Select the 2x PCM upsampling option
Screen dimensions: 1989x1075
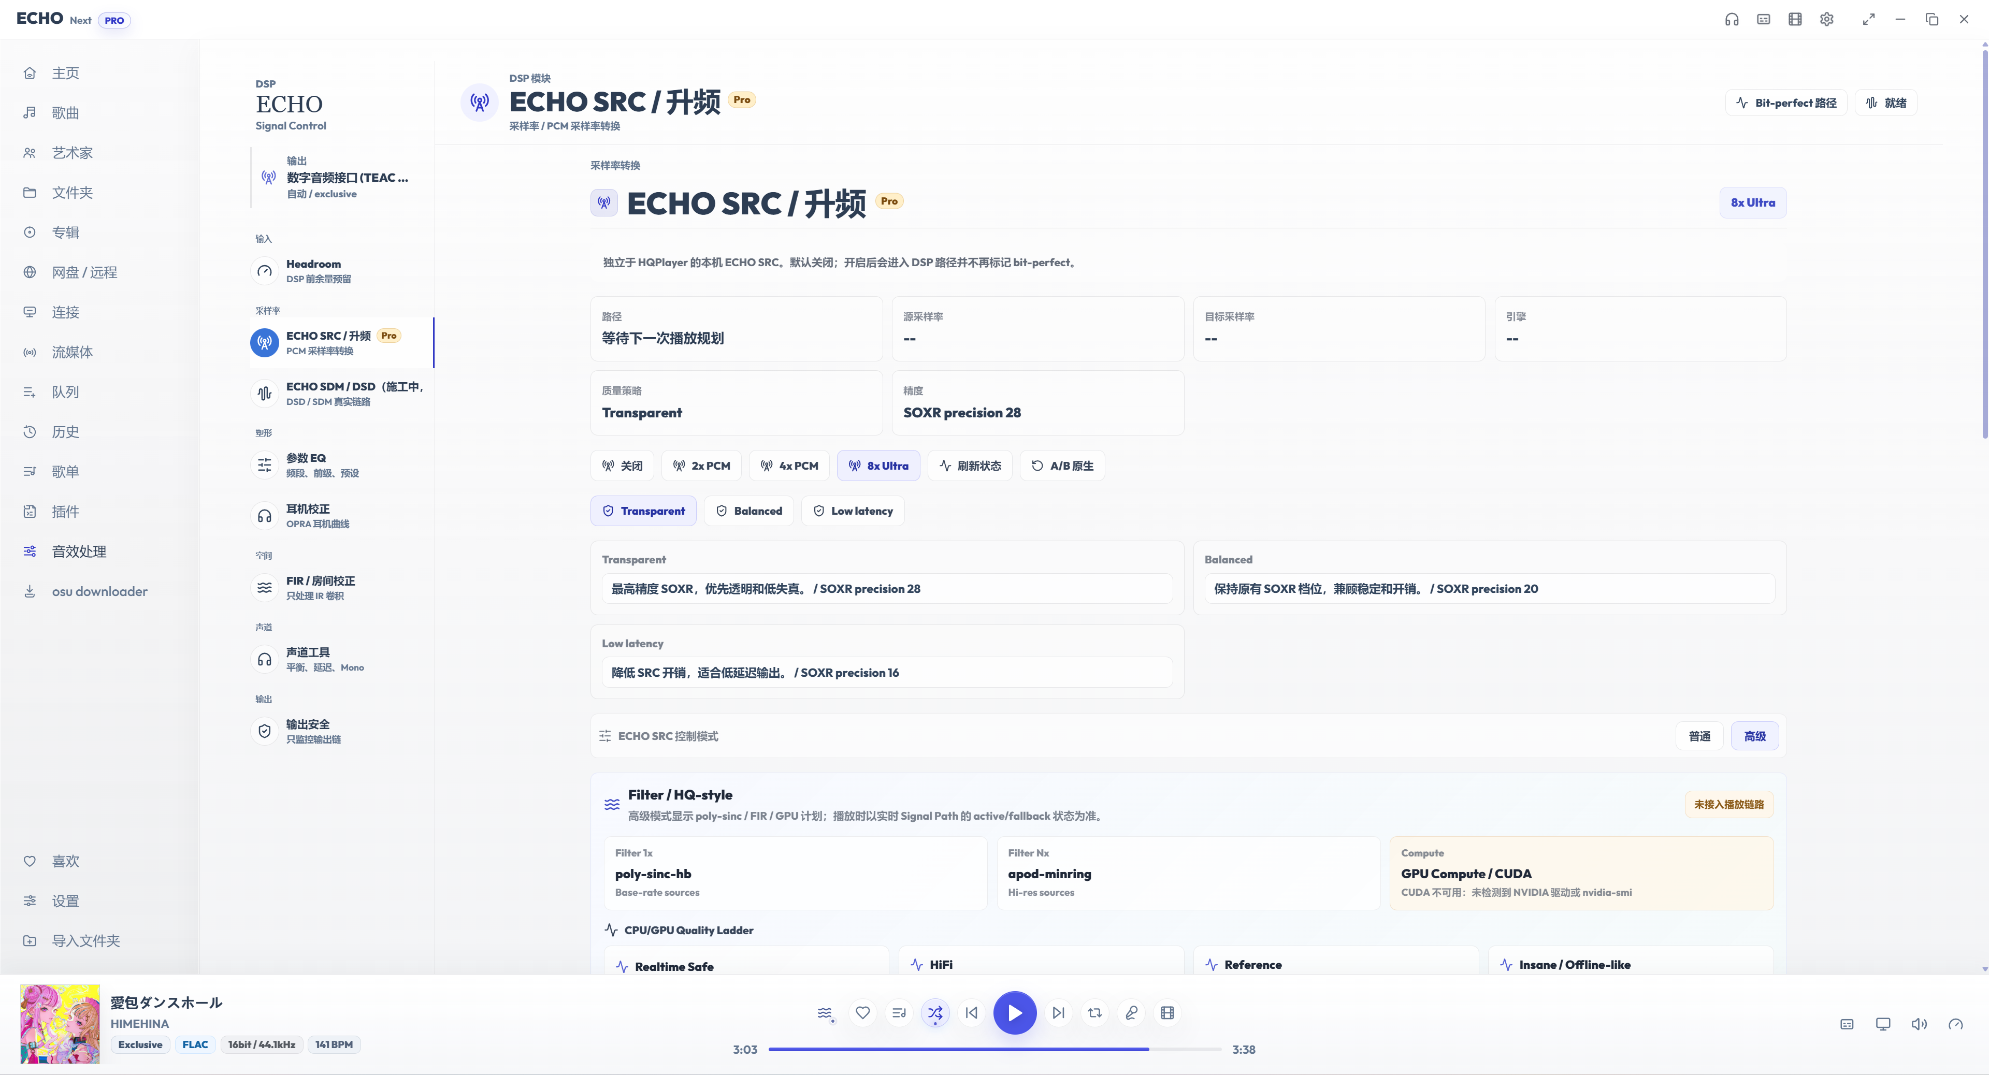(x=702, y=466)
